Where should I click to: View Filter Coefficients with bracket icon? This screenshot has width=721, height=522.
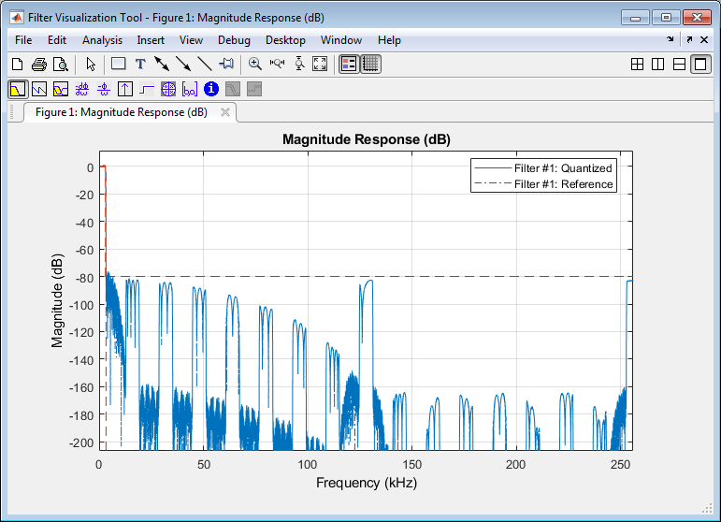click(190, 90)
